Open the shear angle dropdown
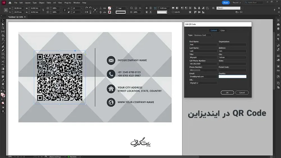 (82, 12)
